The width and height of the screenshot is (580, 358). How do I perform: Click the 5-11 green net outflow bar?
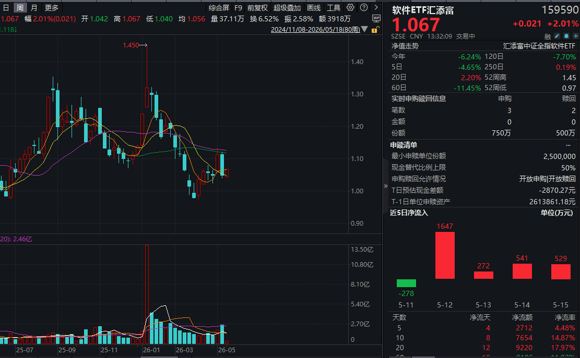tap(406, 283)
